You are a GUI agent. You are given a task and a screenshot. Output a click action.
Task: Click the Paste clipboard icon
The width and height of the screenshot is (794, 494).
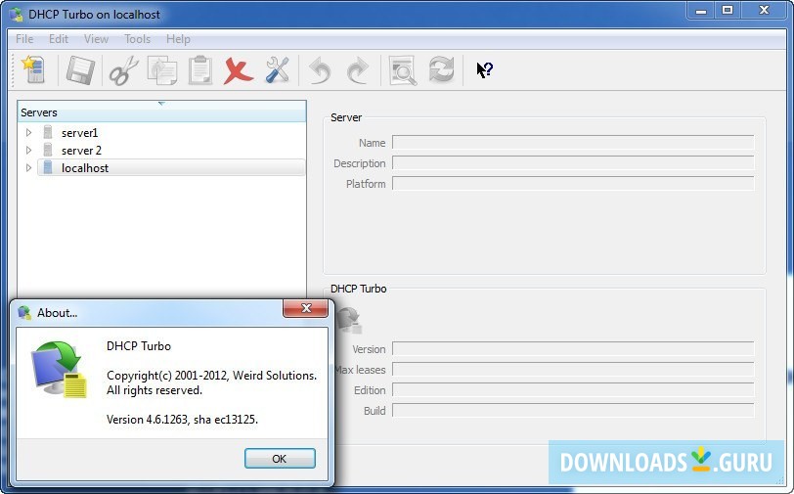tap(200, 69)
